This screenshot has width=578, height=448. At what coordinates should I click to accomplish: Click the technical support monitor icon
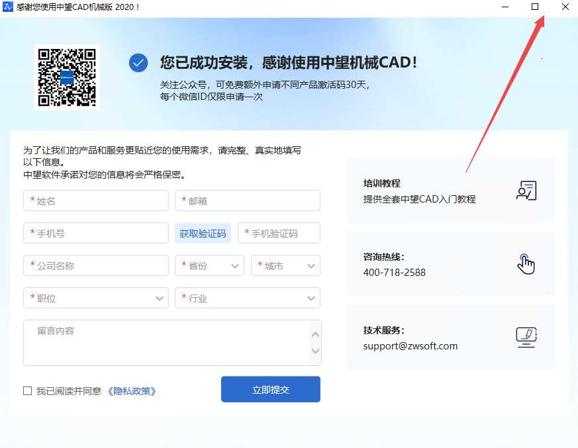[526, 337]
